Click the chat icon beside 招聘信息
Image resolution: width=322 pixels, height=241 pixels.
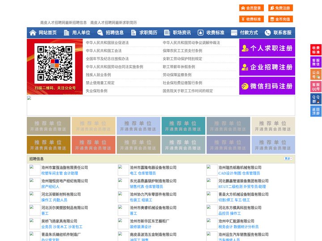[x=100, y=33]
